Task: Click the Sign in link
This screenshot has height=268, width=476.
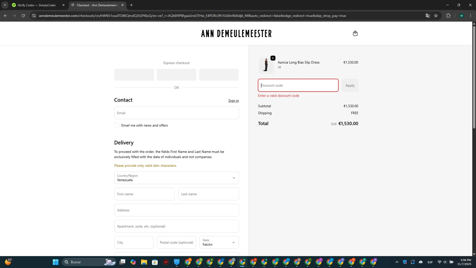Action: (x=234, y=101)
